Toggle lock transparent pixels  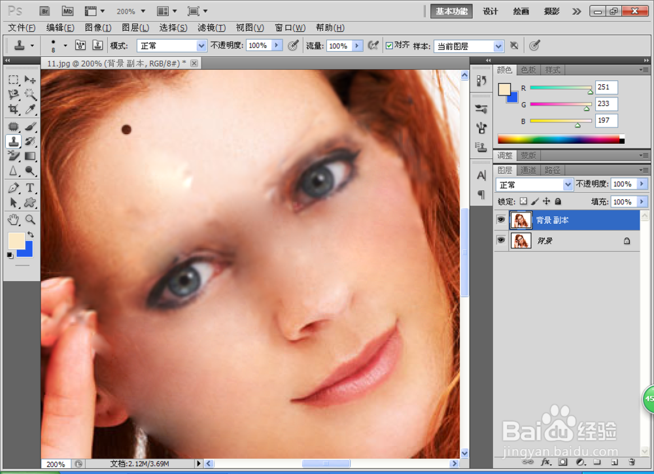click(523, 201)
